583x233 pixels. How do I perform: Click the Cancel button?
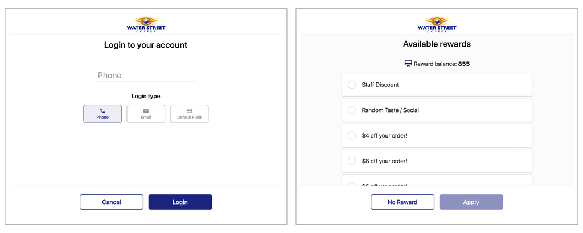point(112,202)
